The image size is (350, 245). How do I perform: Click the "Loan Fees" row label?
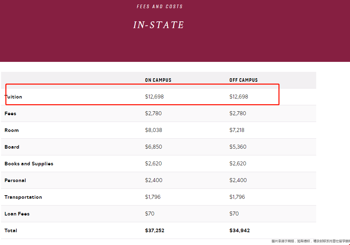(17, 214)
